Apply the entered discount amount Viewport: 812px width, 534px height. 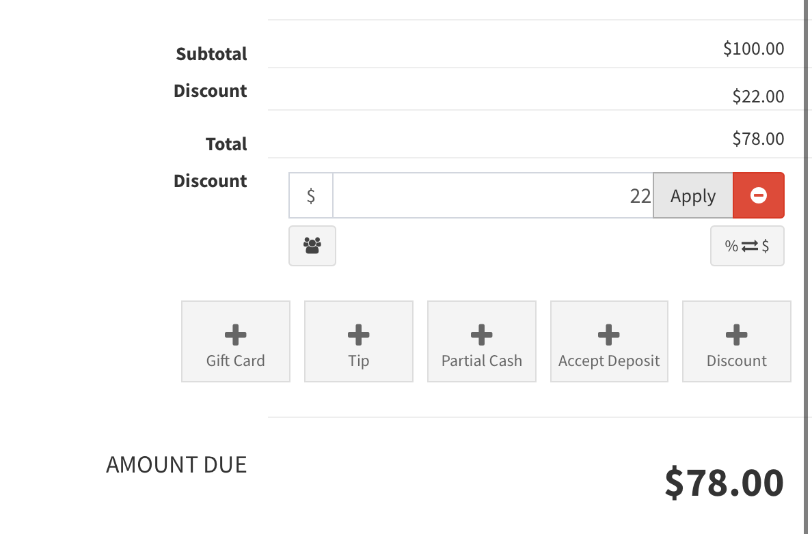[x=693, y=195]
